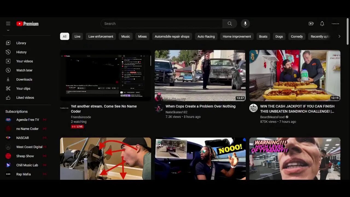The width and height of the screenshot is (350, 197).
Task: Click the West Coast Digital channel avatar
Action: point(8,147)
